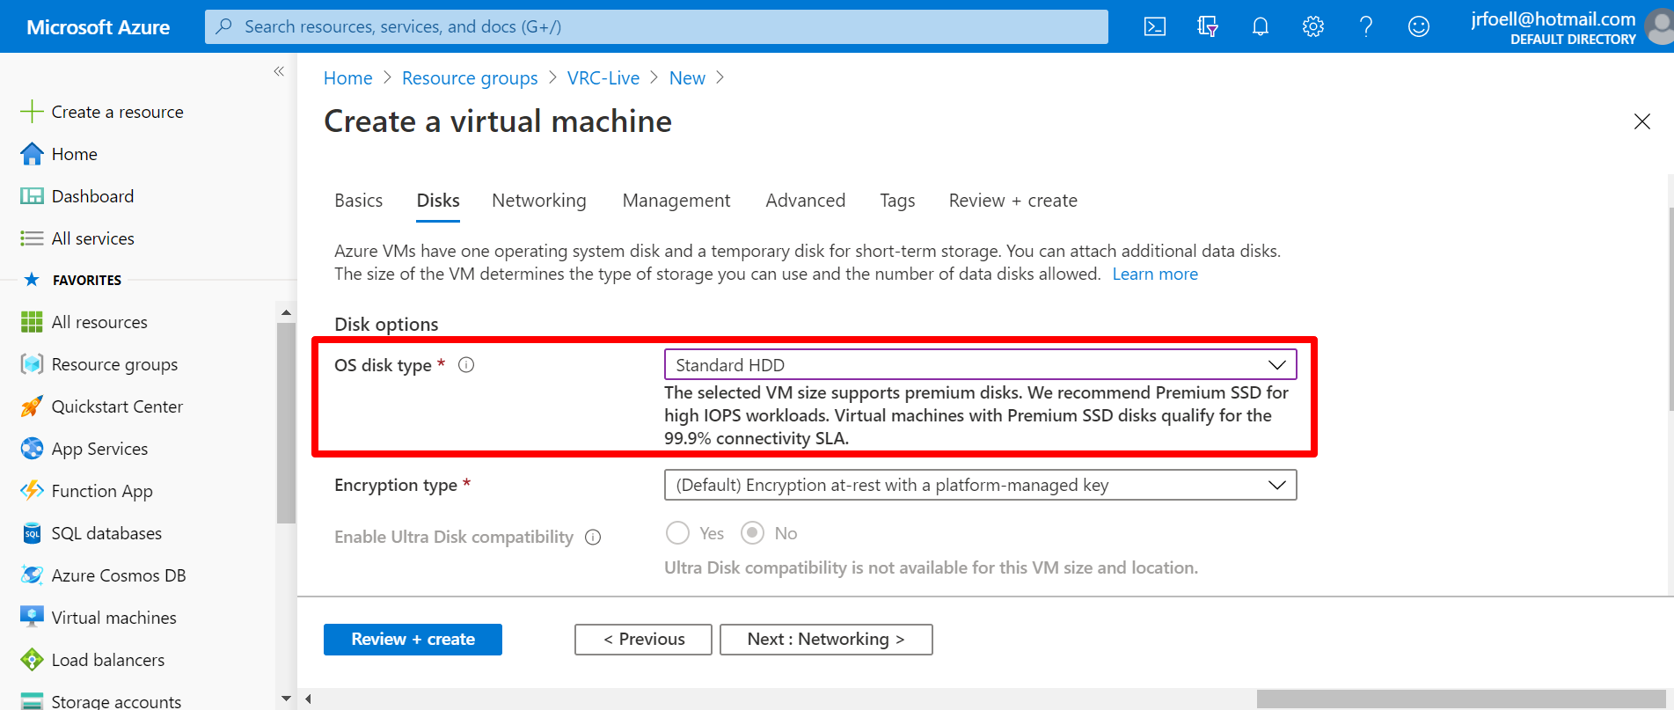
Task: Go to Home breadcrumb link
Action: coord(348,78)
